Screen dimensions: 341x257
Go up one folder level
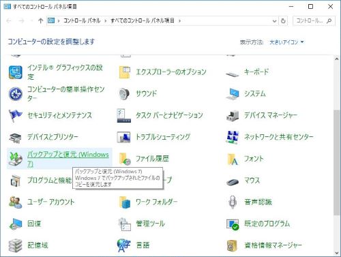(x=41, y=21)
